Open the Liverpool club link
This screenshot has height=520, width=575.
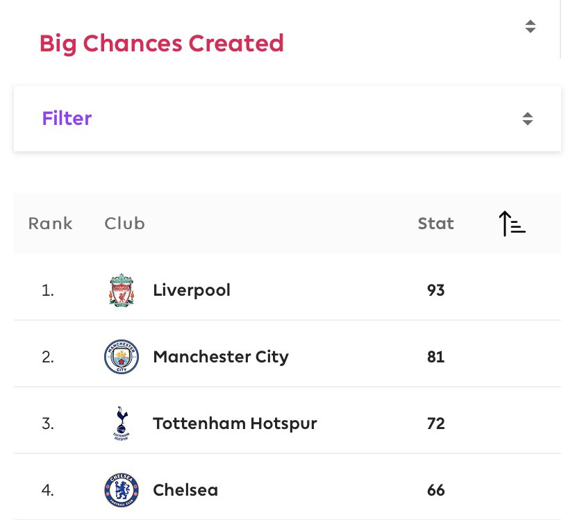192,290
